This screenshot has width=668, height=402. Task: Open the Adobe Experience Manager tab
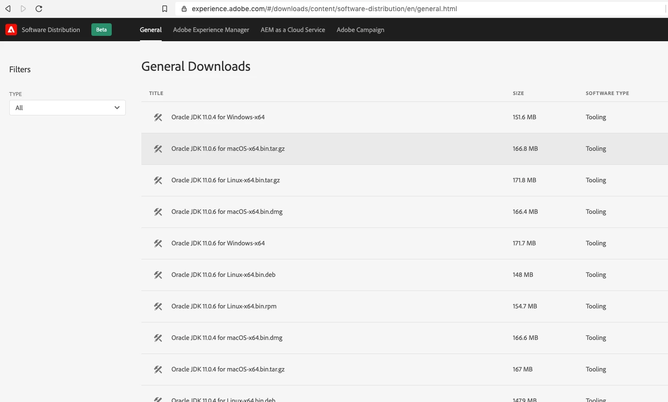(x=211, y=30)
